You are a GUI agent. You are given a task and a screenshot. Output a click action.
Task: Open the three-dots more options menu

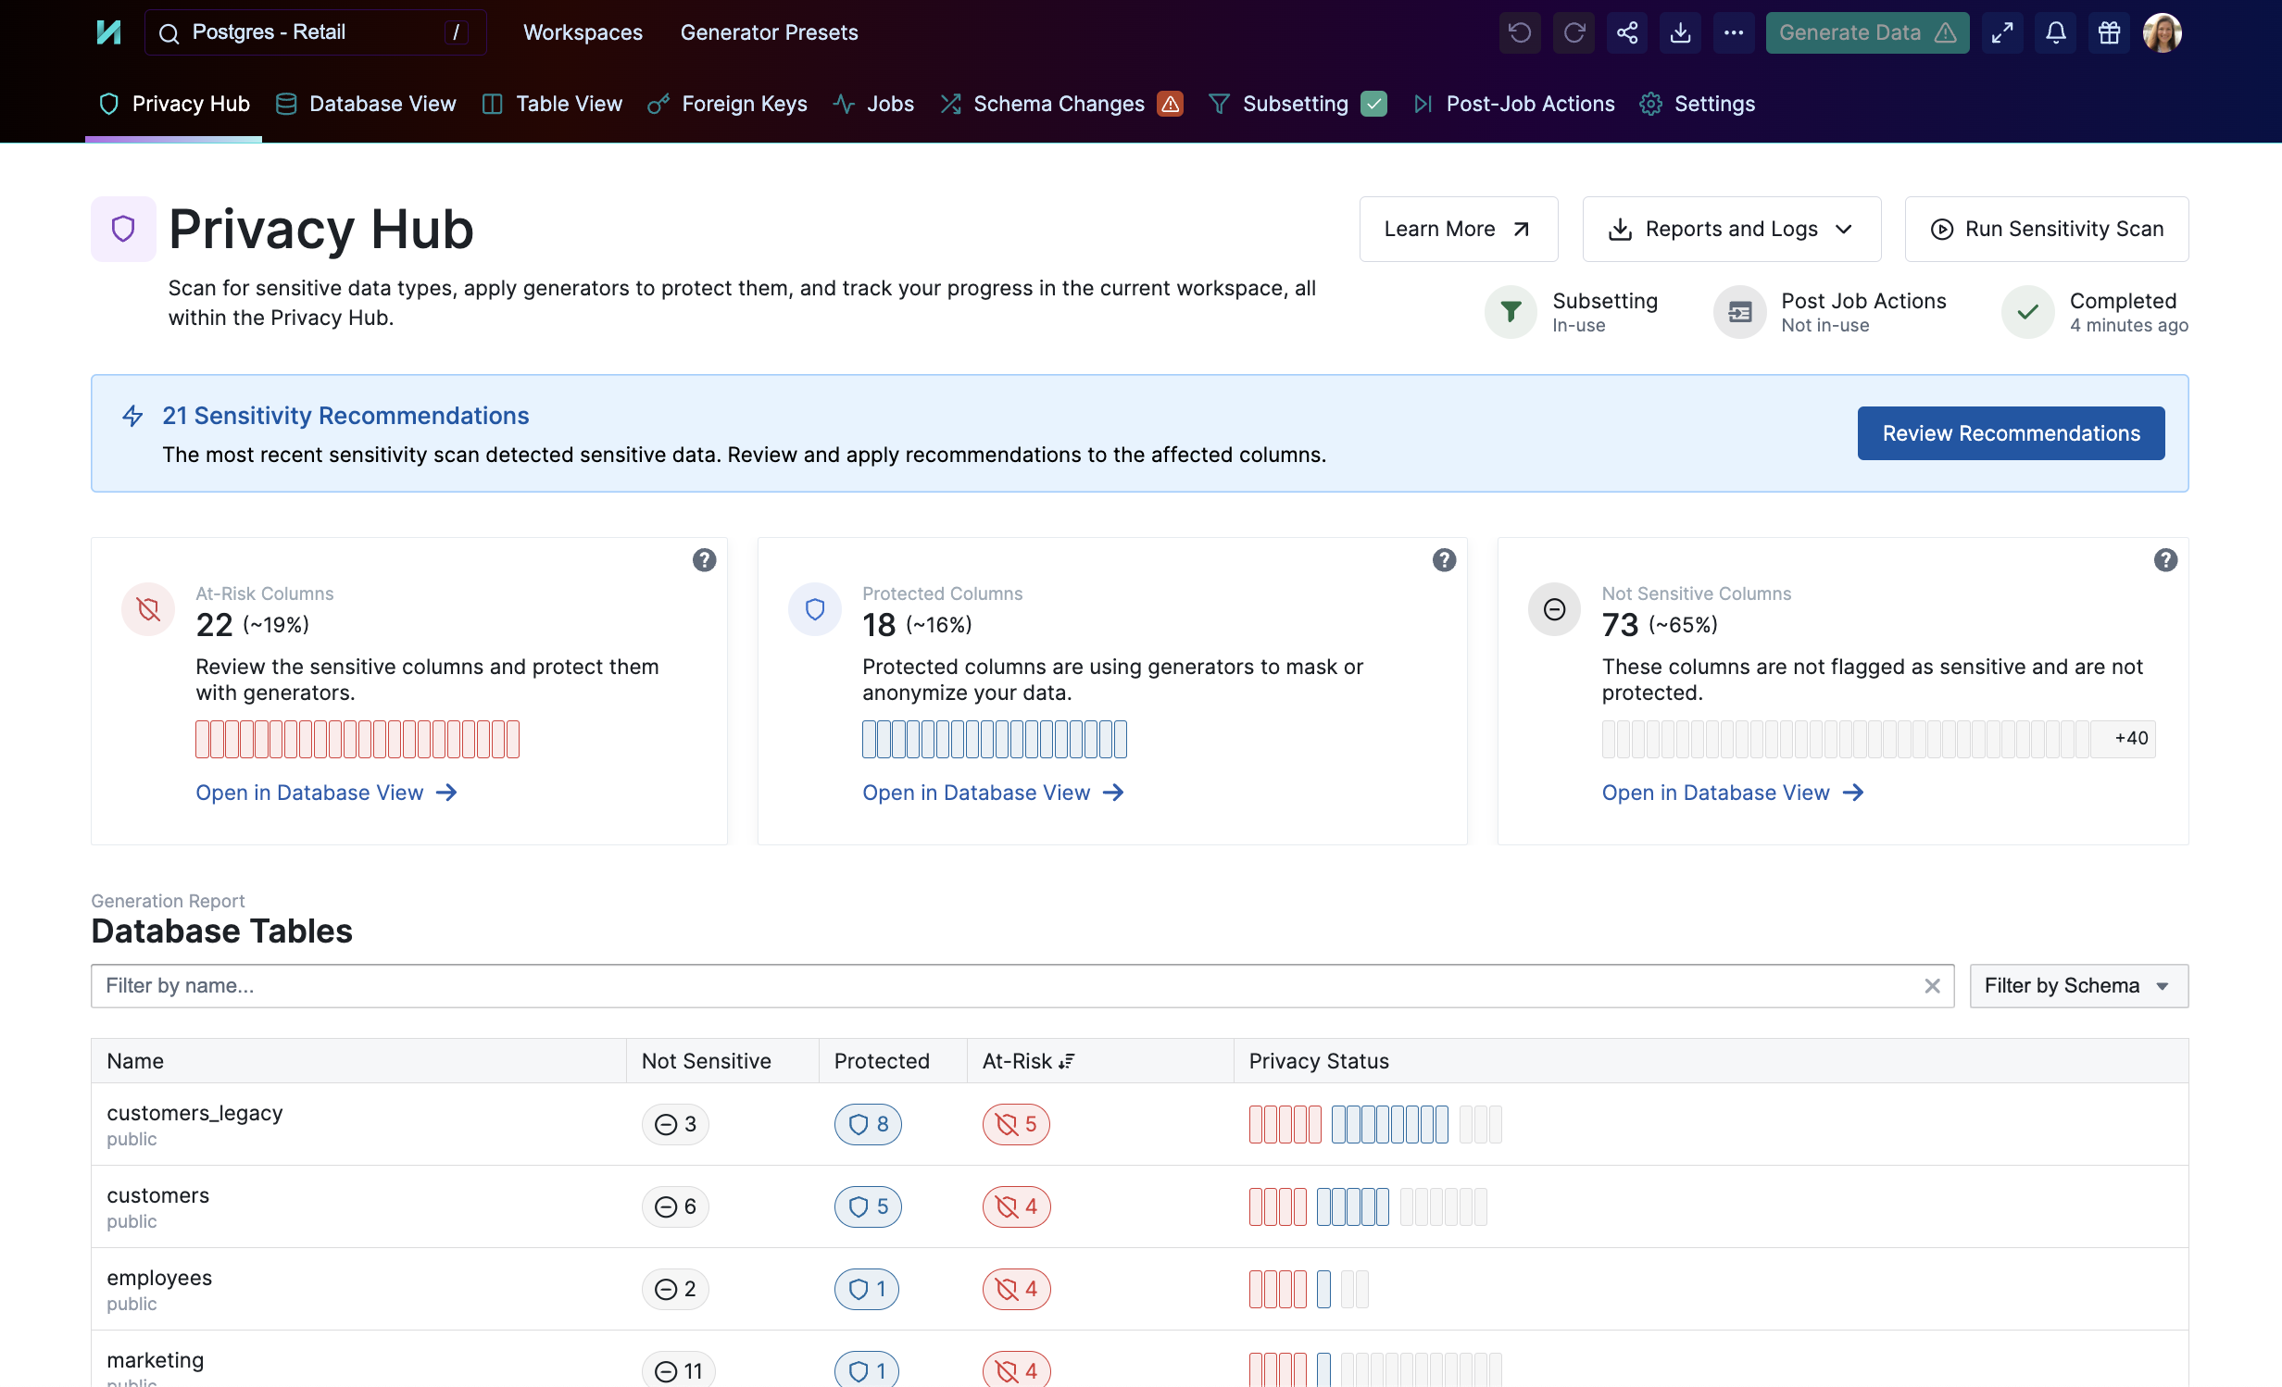click(1734, 33)
